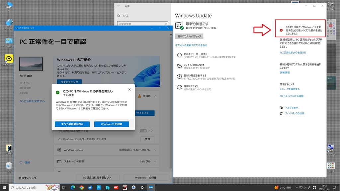Click the update history icon in Settings
Viewport: 340px width, 191px height.
pyautogui.click(x=179, y=77)
